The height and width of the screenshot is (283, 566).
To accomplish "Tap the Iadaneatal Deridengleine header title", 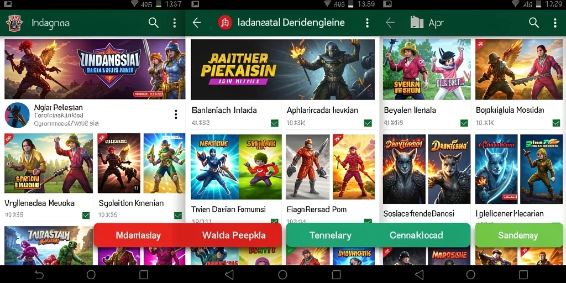I will tap(291, 23).
